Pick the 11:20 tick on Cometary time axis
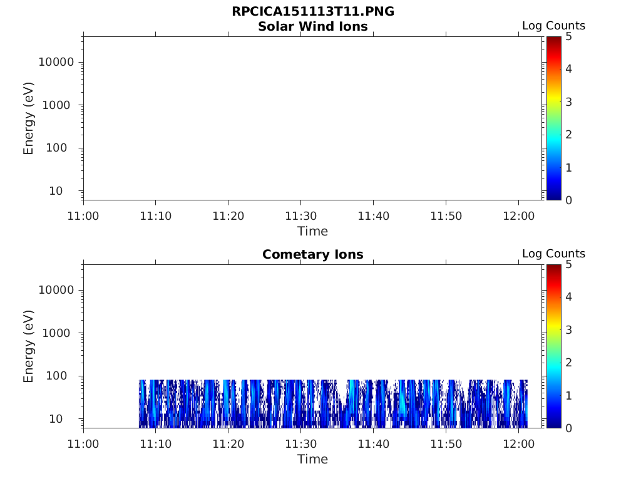The image size is (641, 481). (228, 444)
